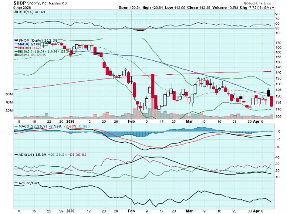Click the SHOP candlestick icon in legend

click(x=16, y=40)
